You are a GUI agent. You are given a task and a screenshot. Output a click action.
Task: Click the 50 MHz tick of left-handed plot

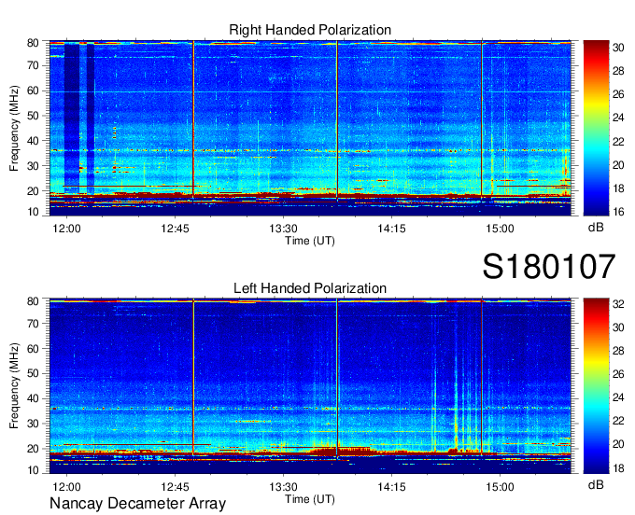point(33,373)
